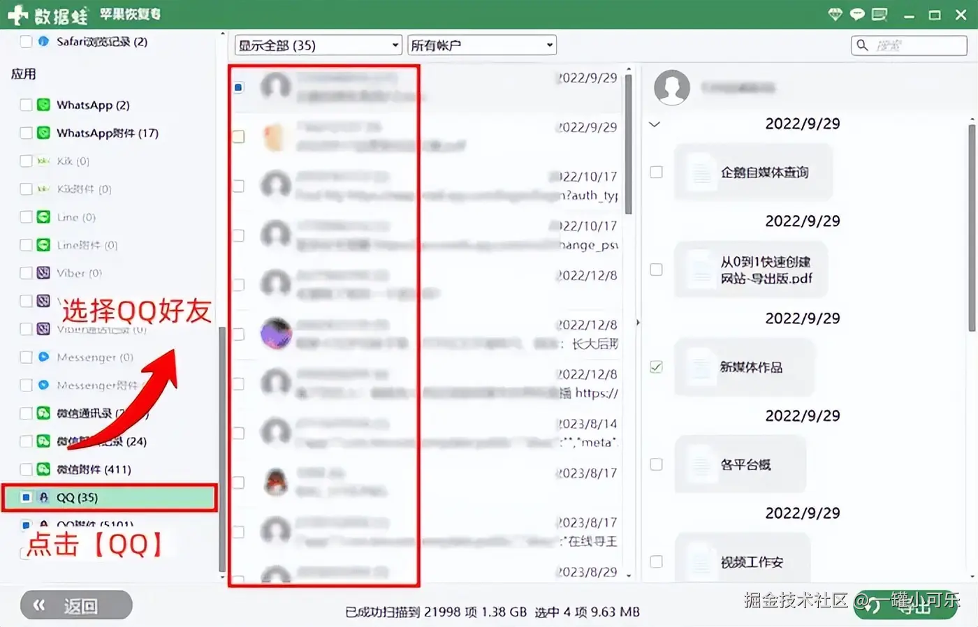Viewport: 978px width, 627px height.
Task: Click the Line (0) app icon
Action: click(43, 217)
